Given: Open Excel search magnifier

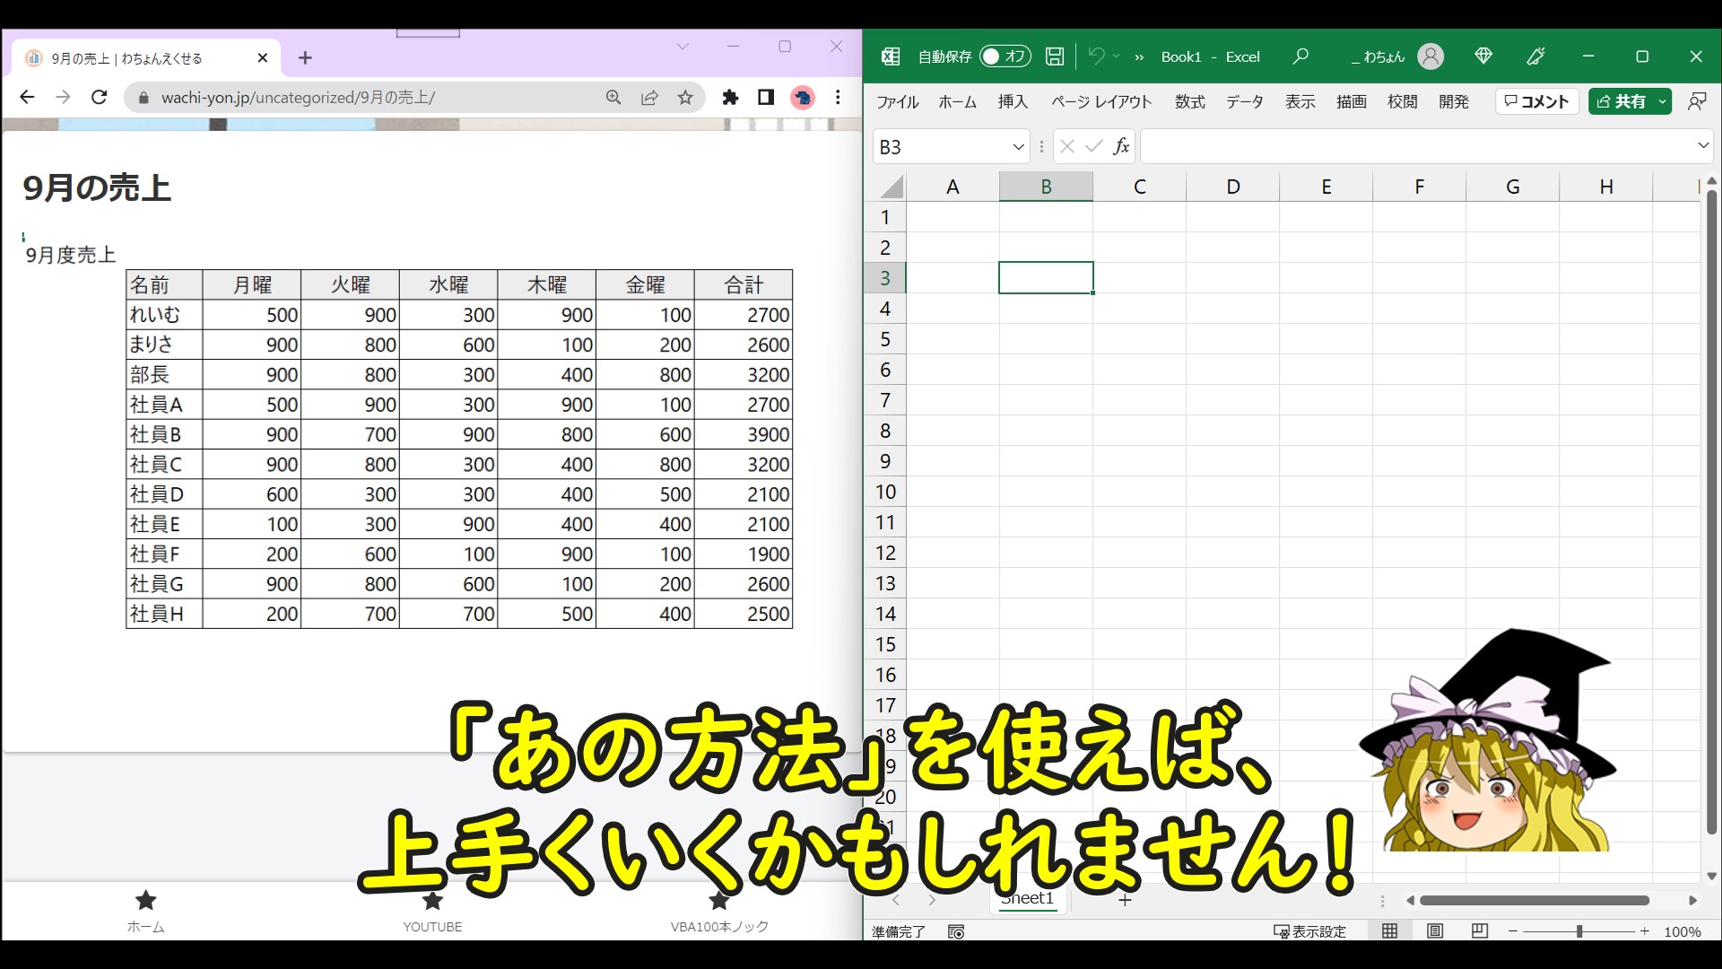Looking at the screenshot, I should pos(1300,57).
